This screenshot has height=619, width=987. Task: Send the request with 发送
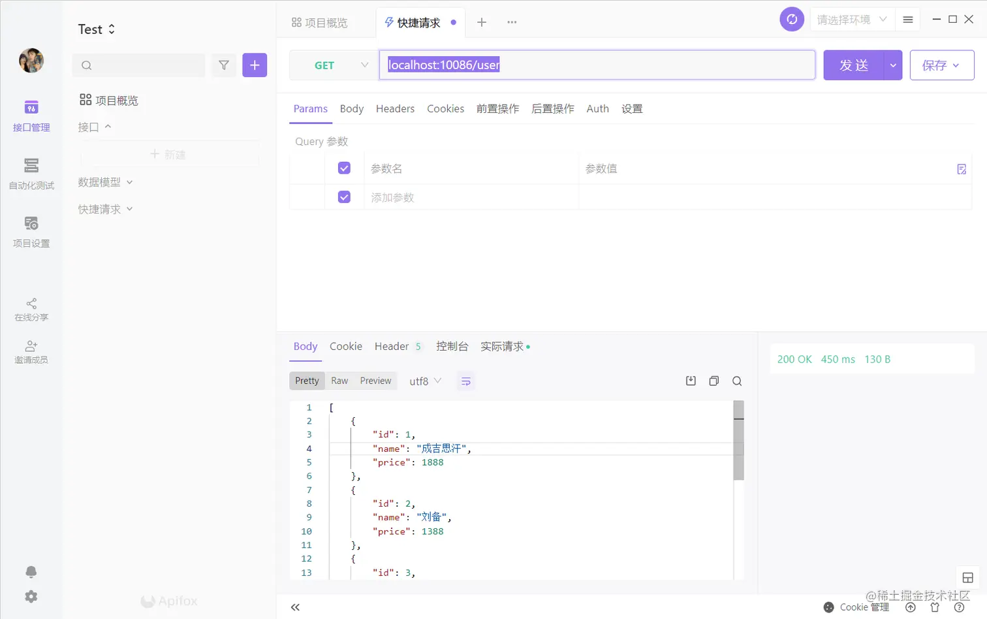(x=854, y=65)
